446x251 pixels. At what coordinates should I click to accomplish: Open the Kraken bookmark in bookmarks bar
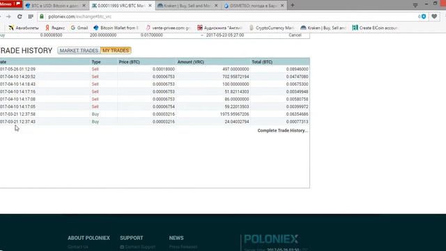(x=323, y=28)
